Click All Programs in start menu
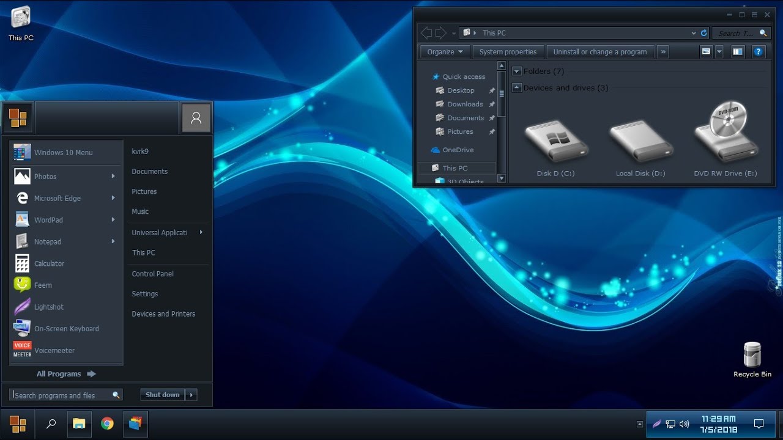This screenshot has width=783, height=440. coord(66,374)
